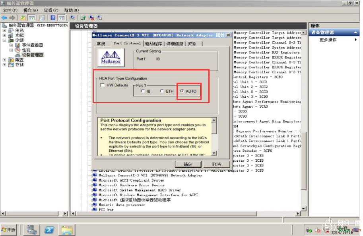Select the ETH radio button for Port 1
The width and height of the screenshot is (363, 236).
coord(162,91)
